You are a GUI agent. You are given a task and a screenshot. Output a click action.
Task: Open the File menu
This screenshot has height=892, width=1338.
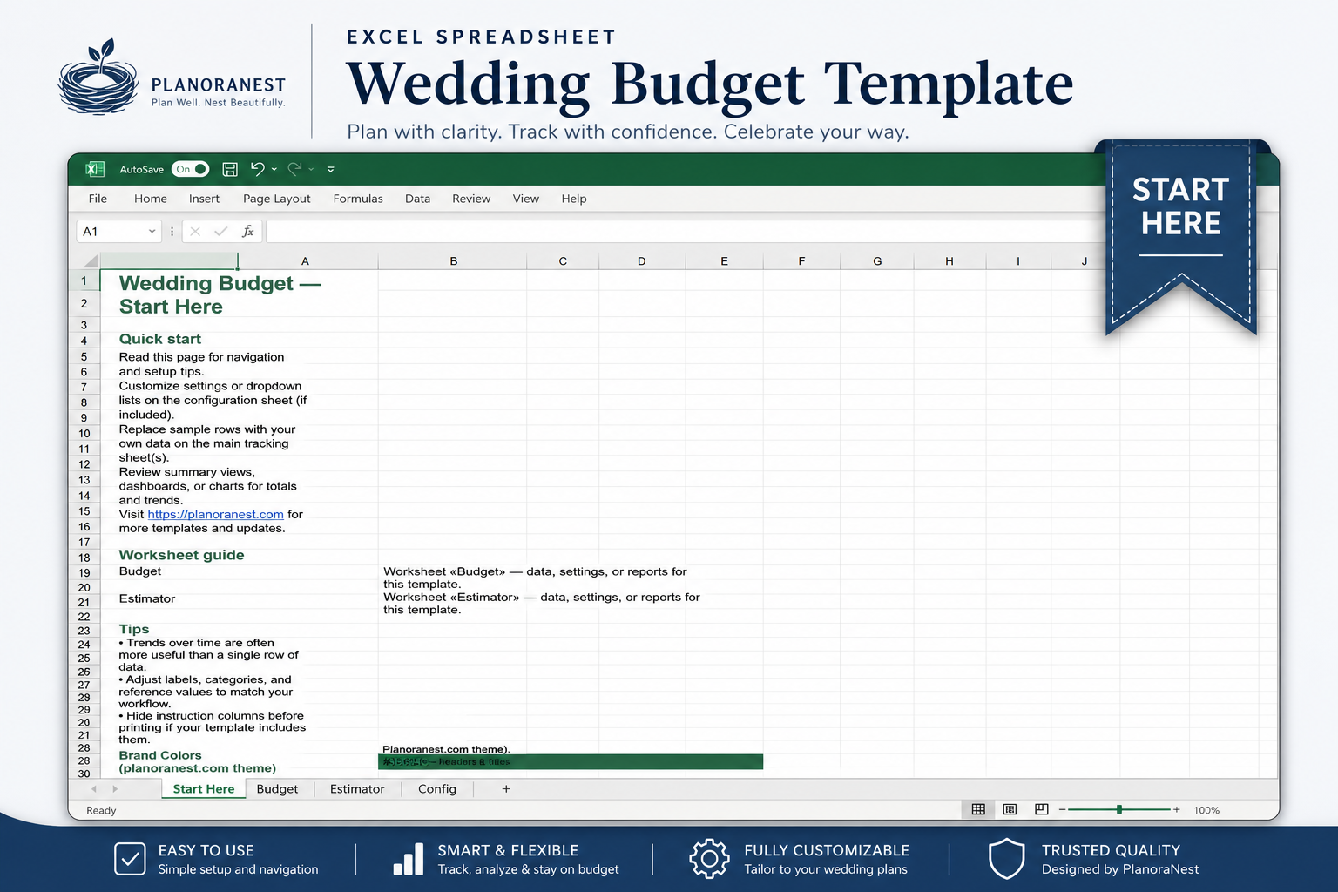click(x=98, y=199)
